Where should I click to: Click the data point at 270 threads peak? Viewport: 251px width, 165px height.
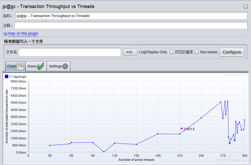click(221, 102)
